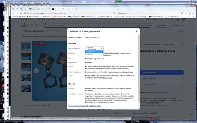
Task: Open En savoir plus sur les garanties légales
Action: coord(85,106)
